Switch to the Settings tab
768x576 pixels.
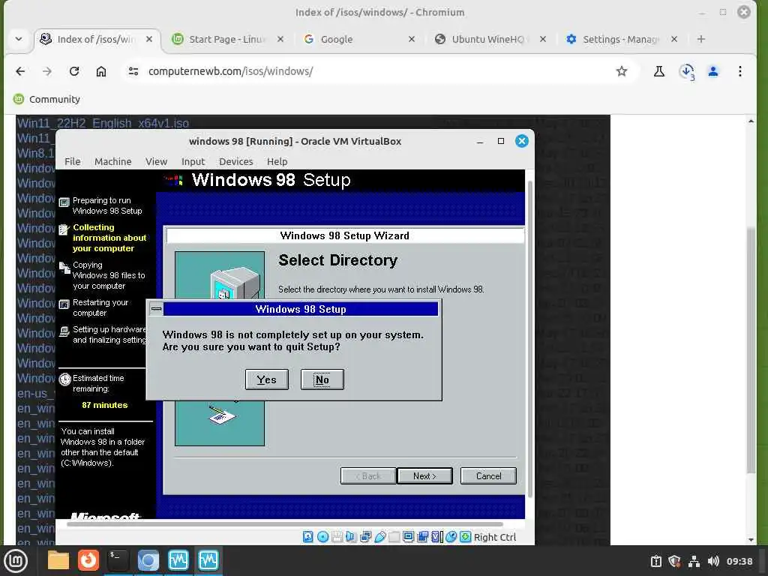coord(622,39)
